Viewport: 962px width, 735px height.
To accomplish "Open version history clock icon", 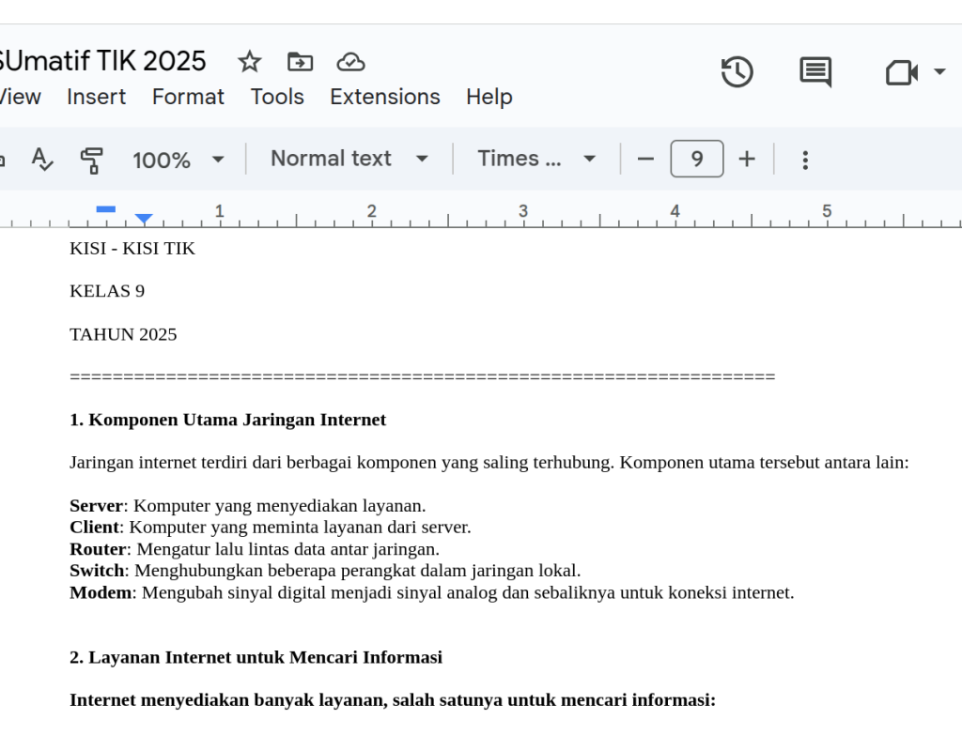I will [x=737, y=71].
